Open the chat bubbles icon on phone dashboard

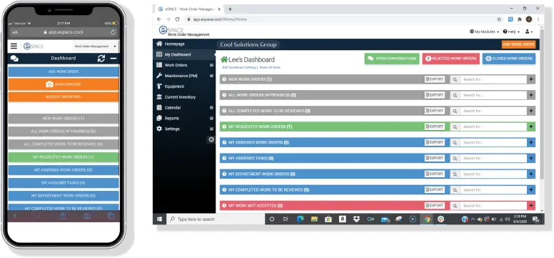14,59
